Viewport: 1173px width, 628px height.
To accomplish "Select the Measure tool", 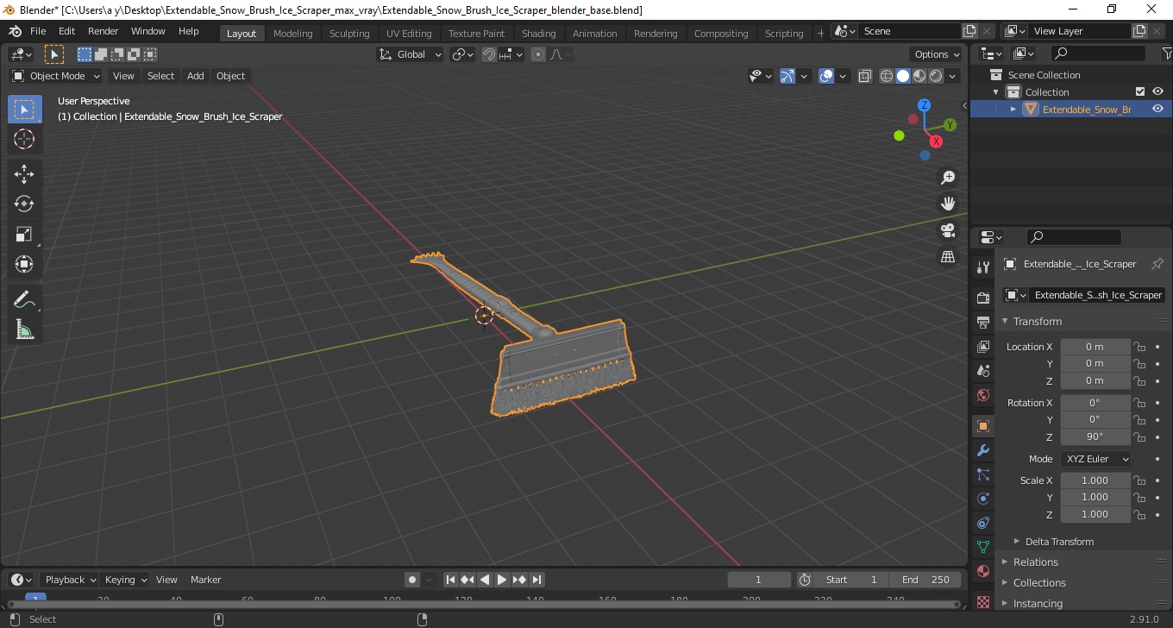I will pyautogui.click(x=24, y=330).
